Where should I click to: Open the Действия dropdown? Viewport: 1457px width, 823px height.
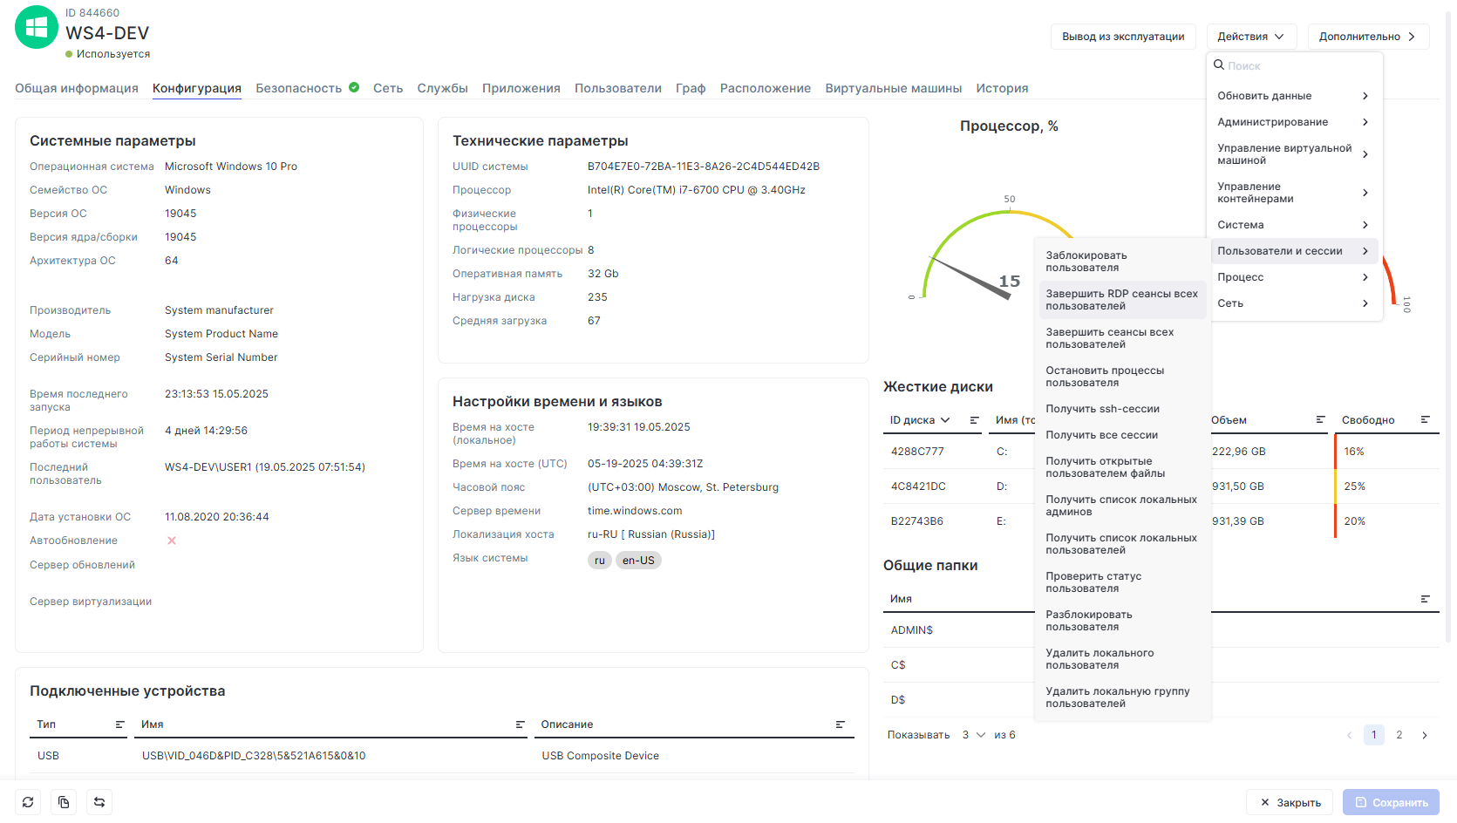1251,37
